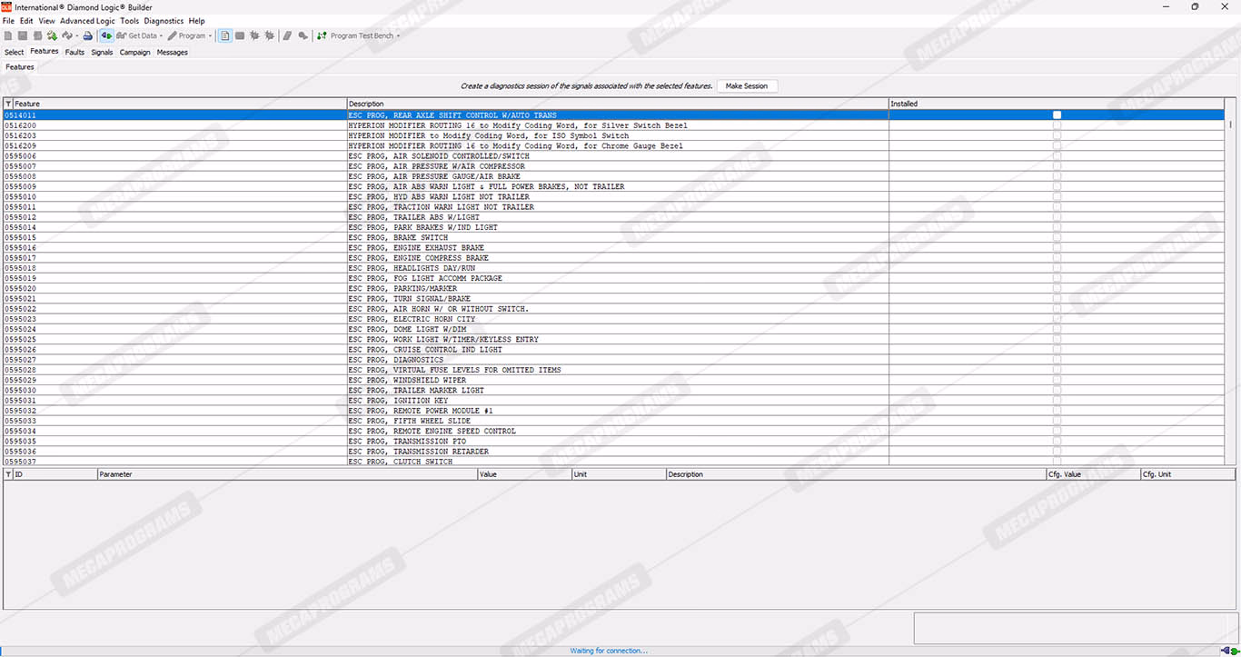Click the parameter table filter funnel icon

pyautogui.click(x=8, y=474)
